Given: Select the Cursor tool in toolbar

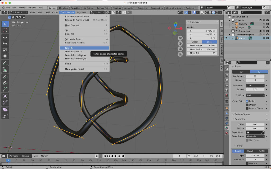Looking at the screenshot, I should (x=5, y=30).
